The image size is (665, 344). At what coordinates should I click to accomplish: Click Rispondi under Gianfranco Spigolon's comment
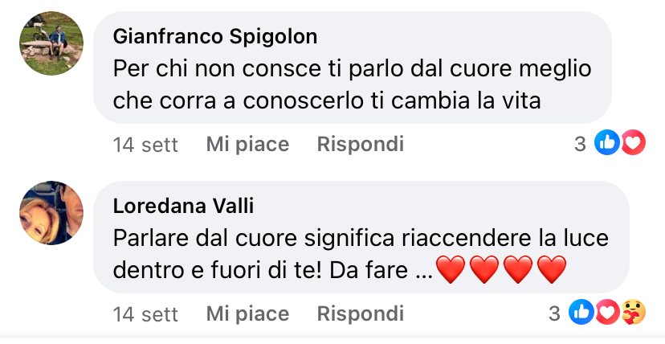click(361, 145)
